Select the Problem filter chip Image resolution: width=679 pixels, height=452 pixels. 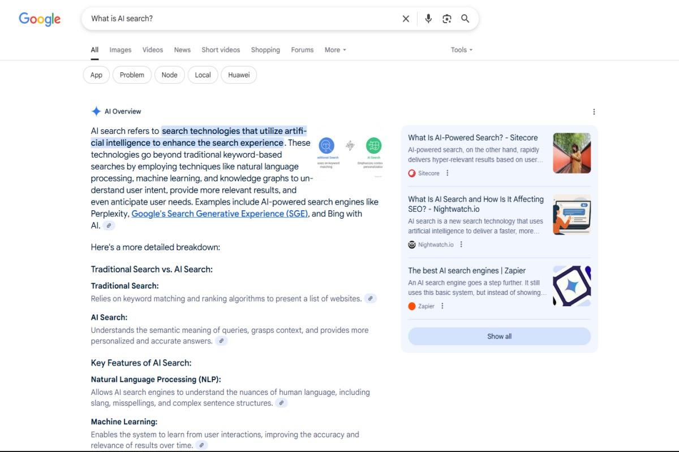(x=132, y=75)
